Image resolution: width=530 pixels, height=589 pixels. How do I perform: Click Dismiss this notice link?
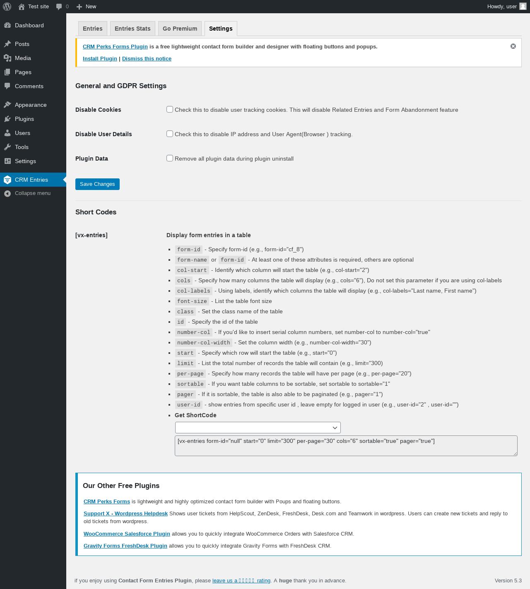pyautogui.click(x=147, y=58)
